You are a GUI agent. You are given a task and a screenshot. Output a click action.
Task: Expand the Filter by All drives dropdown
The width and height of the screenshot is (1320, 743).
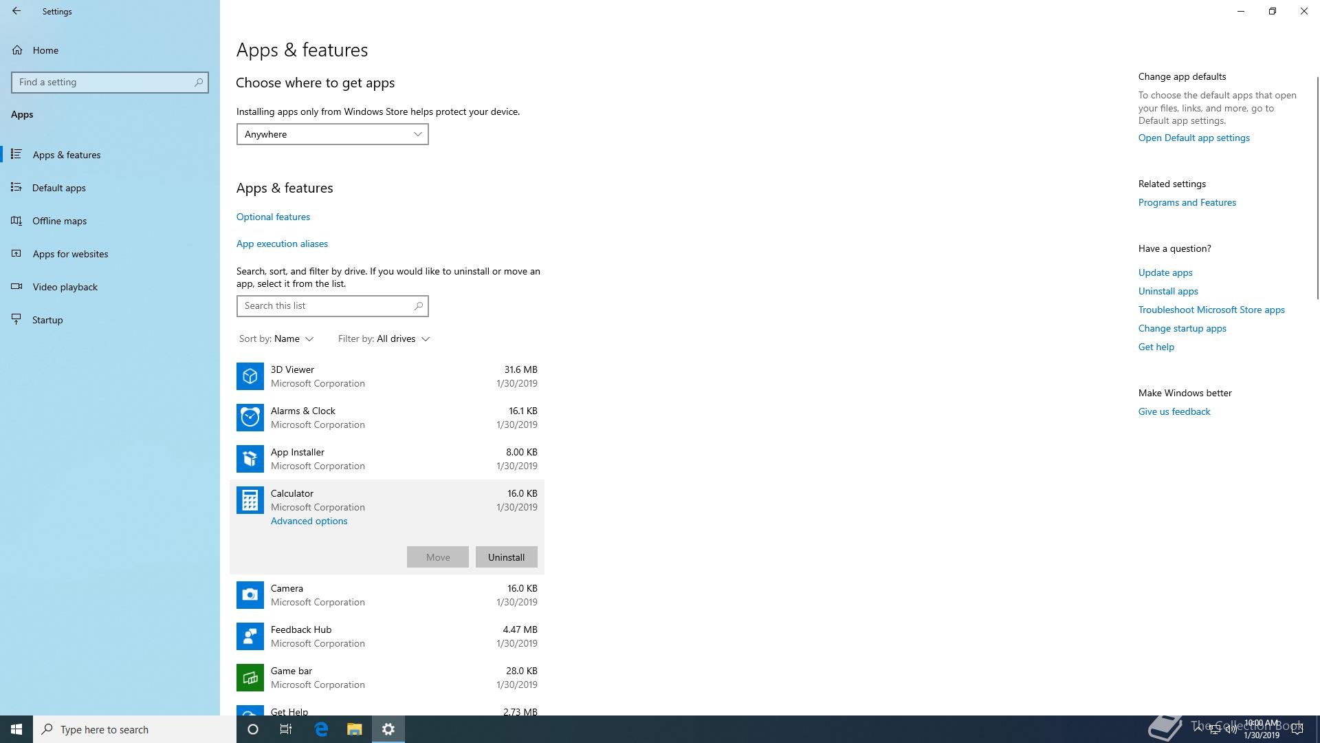click(x=384, y=338)
